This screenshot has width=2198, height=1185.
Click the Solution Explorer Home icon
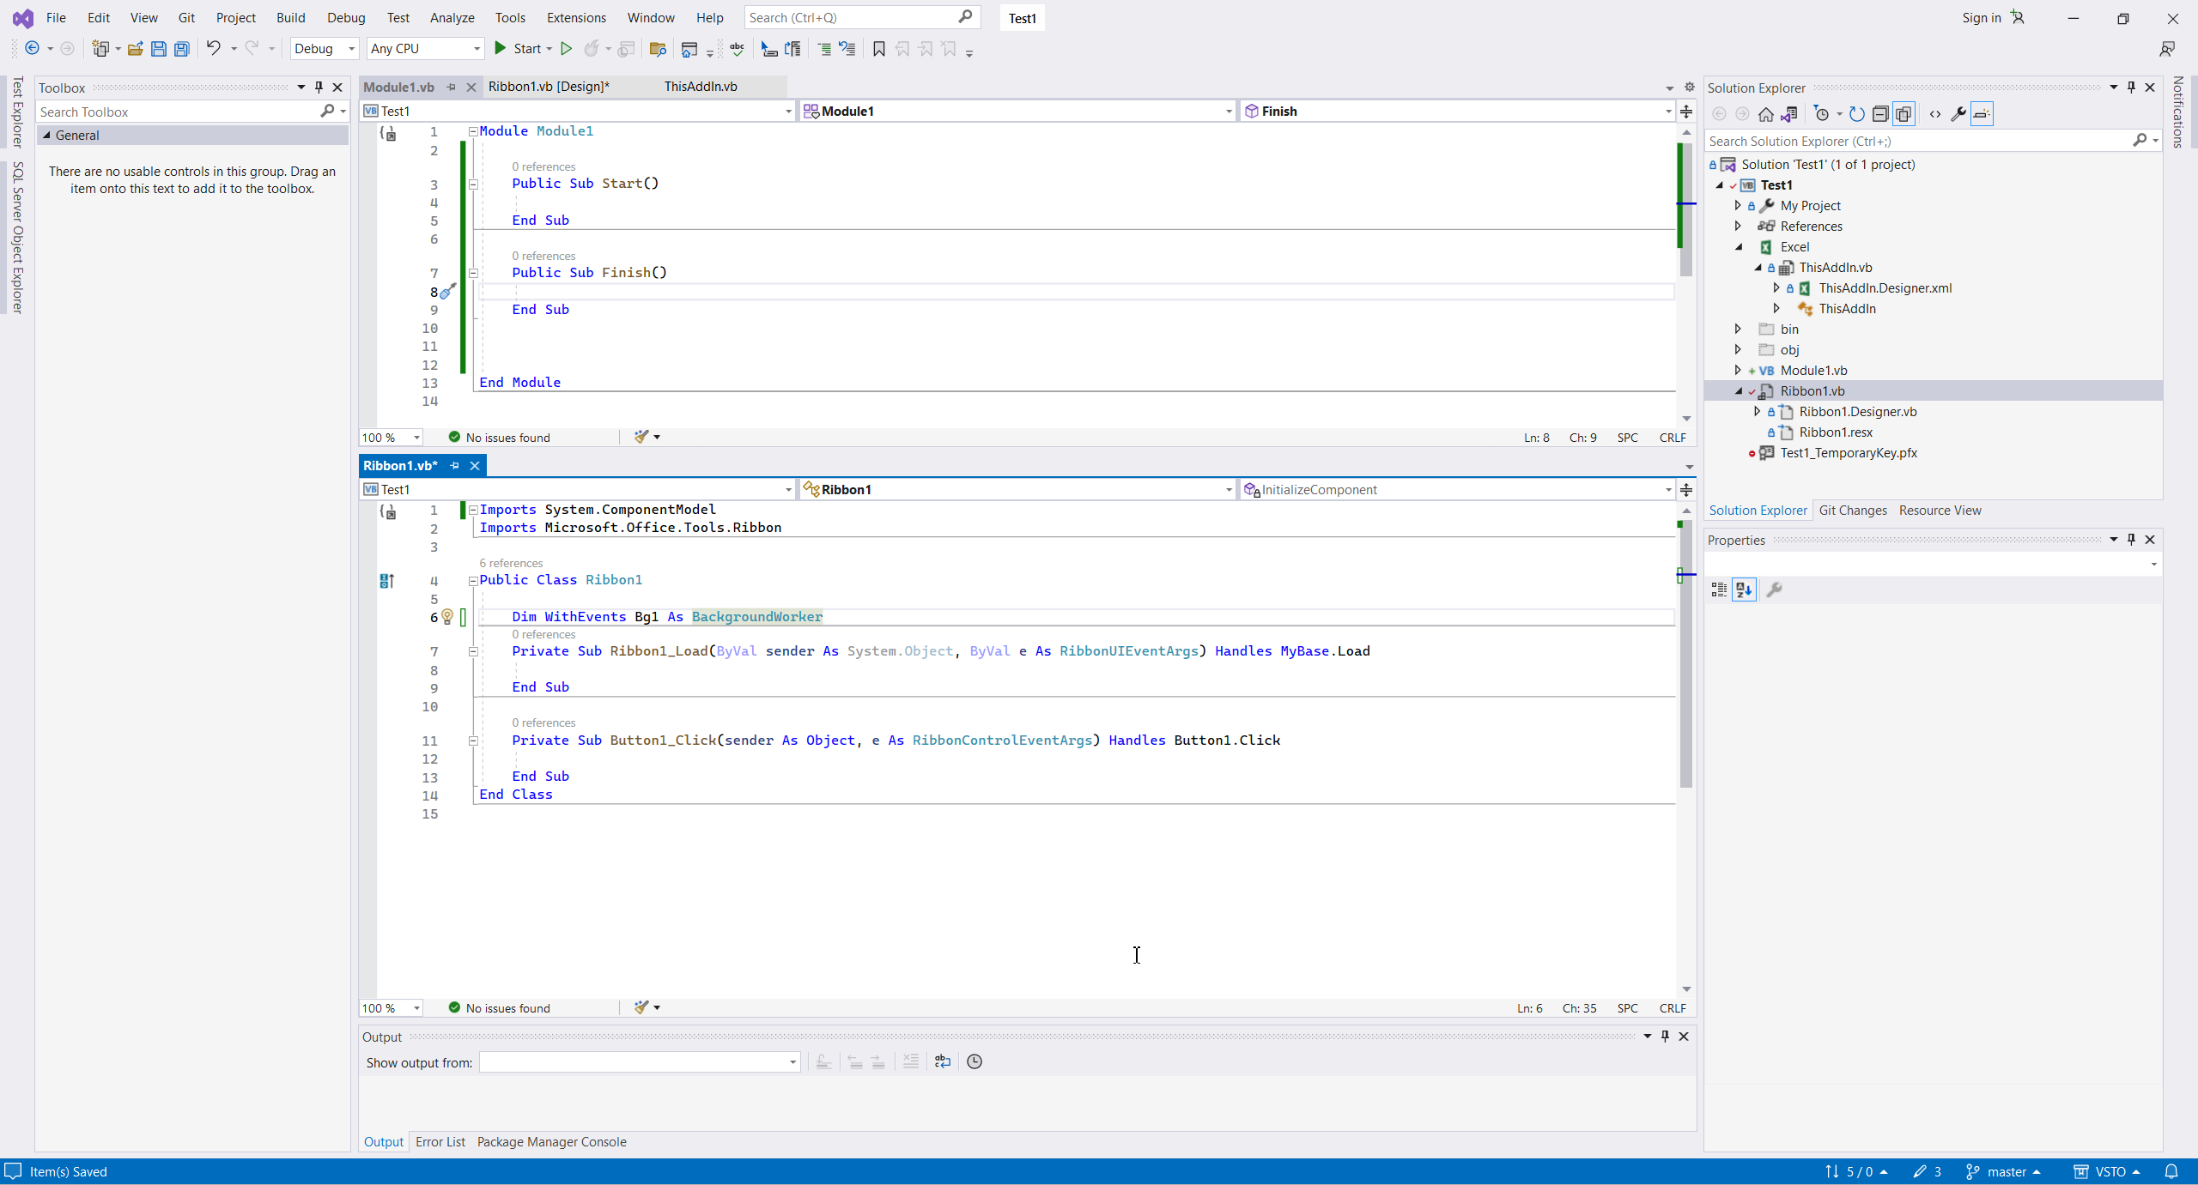point(1765,114)
